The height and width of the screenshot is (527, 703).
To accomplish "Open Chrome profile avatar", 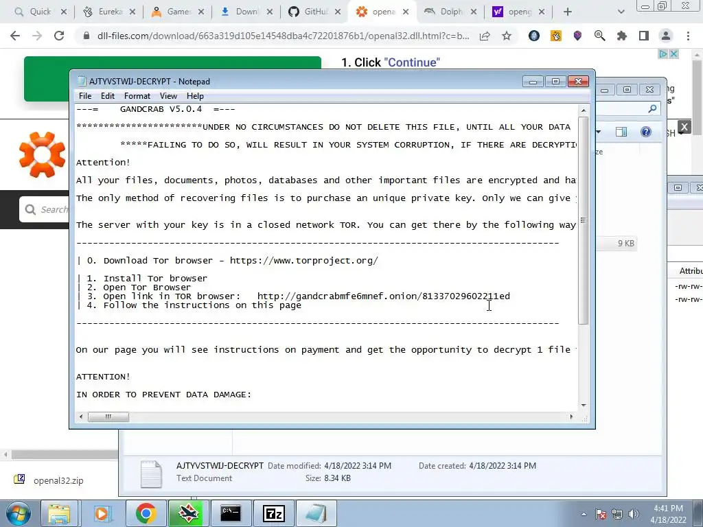I will (x=666, y=36).
